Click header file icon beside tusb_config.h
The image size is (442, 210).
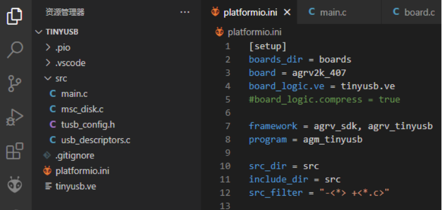pos(52,125)
